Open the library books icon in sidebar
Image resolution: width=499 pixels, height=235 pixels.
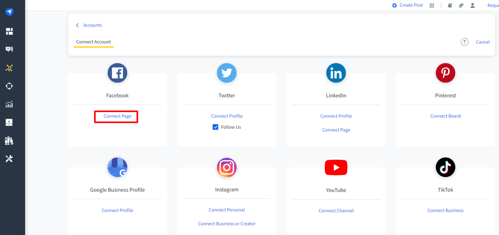[9, 140]
